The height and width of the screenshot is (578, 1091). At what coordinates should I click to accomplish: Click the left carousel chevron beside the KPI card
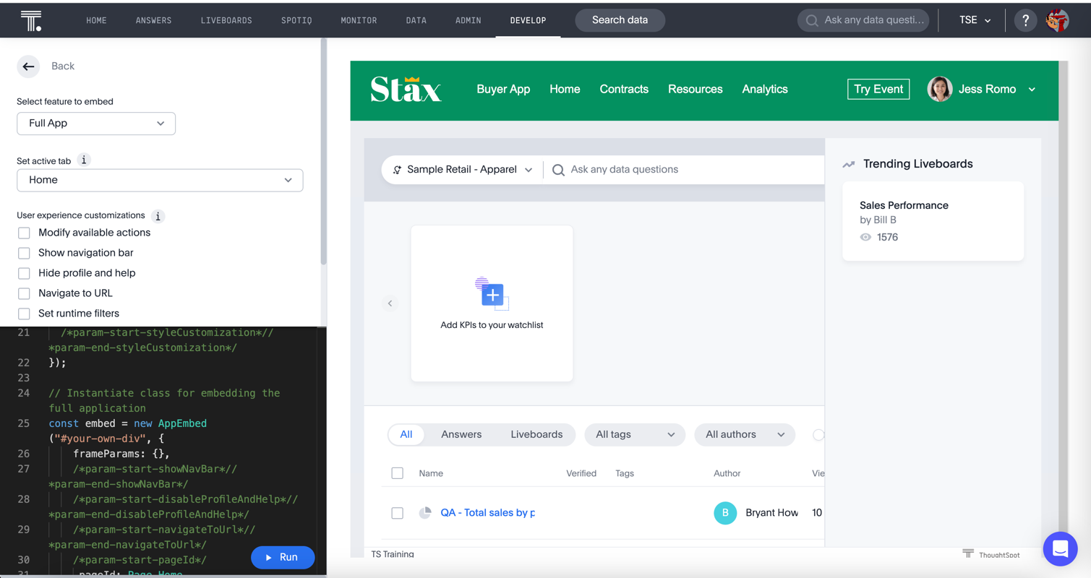(x=390, y=303)
